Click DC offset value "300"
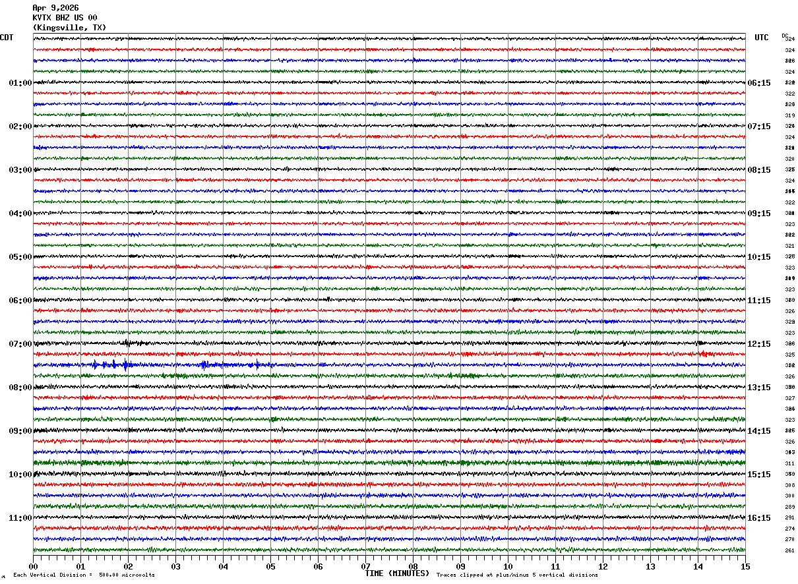Screen dimensions: 798x584 tap(789, 496)
